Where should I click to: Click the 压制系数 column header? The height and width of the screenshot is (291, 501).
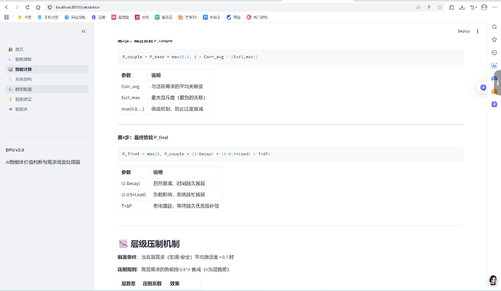(x=152, y=283)
